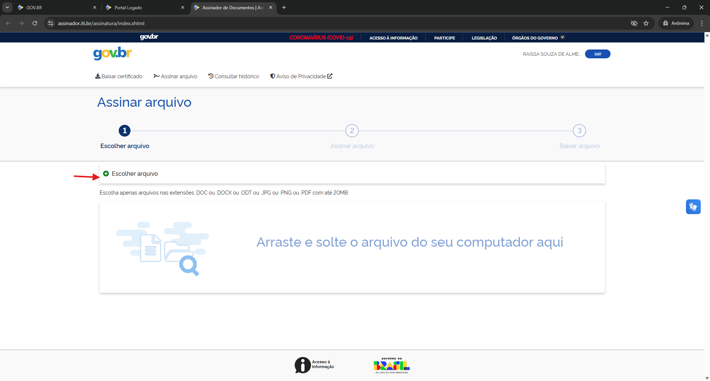710x381 pixels.
Task: Reload the page with the refresh icon
Action: pyautogui.click(x=34, y=23)
